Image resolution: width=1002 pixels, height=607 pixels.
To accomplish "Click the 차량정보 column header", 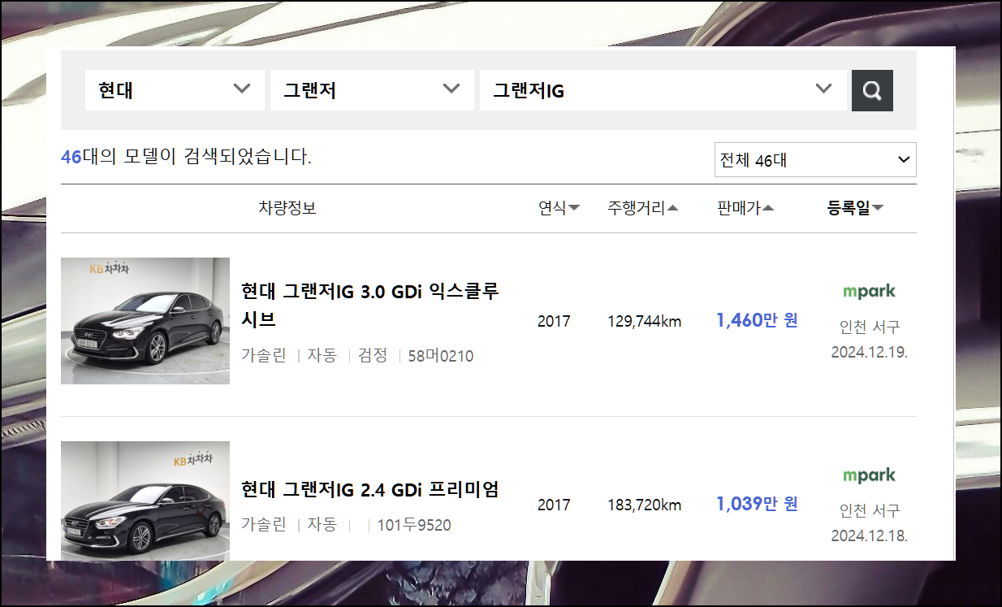I will (287, 208).
